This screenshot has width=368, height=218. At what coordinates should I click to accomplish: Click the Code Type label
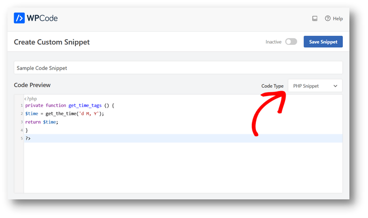pos(272,86)
